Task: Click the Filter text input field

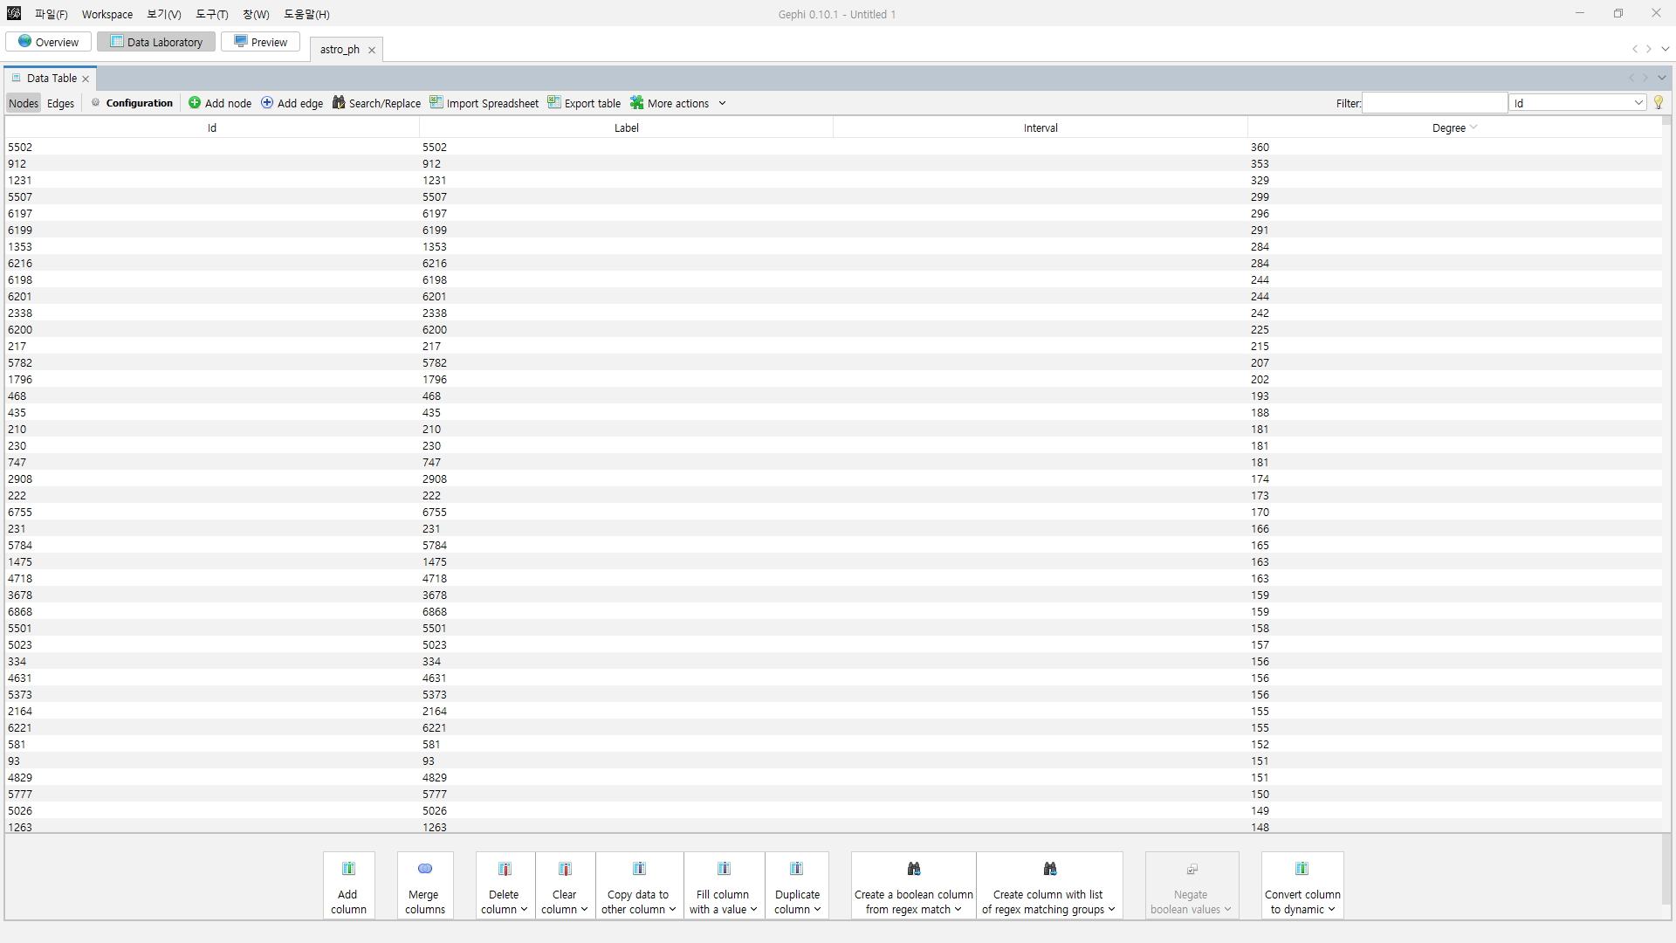Action: tap(1434, 103)
